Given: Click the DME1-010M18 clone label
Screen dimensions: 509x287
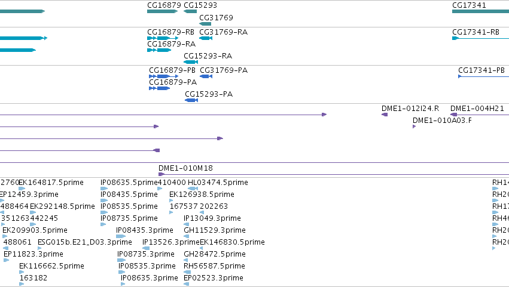Looking at the screenshot, I should (x=185, y=168).
